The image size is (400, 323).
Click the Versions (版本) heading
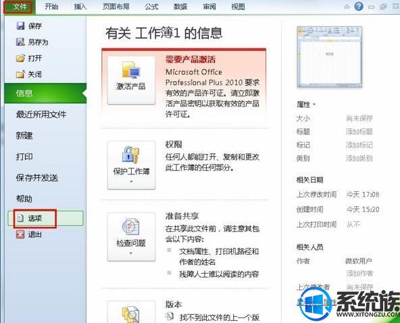point(174,304)
